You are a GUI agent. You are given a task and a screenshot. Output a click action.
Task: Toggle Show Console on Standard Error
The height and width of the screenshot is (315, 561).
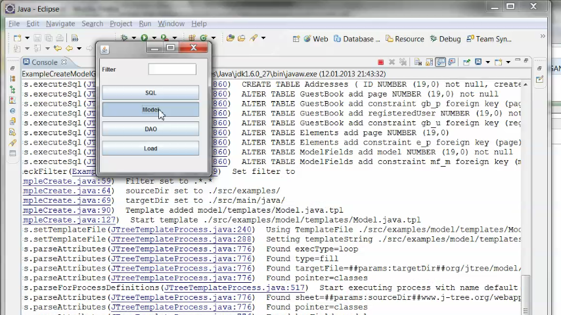pos(451,62)
